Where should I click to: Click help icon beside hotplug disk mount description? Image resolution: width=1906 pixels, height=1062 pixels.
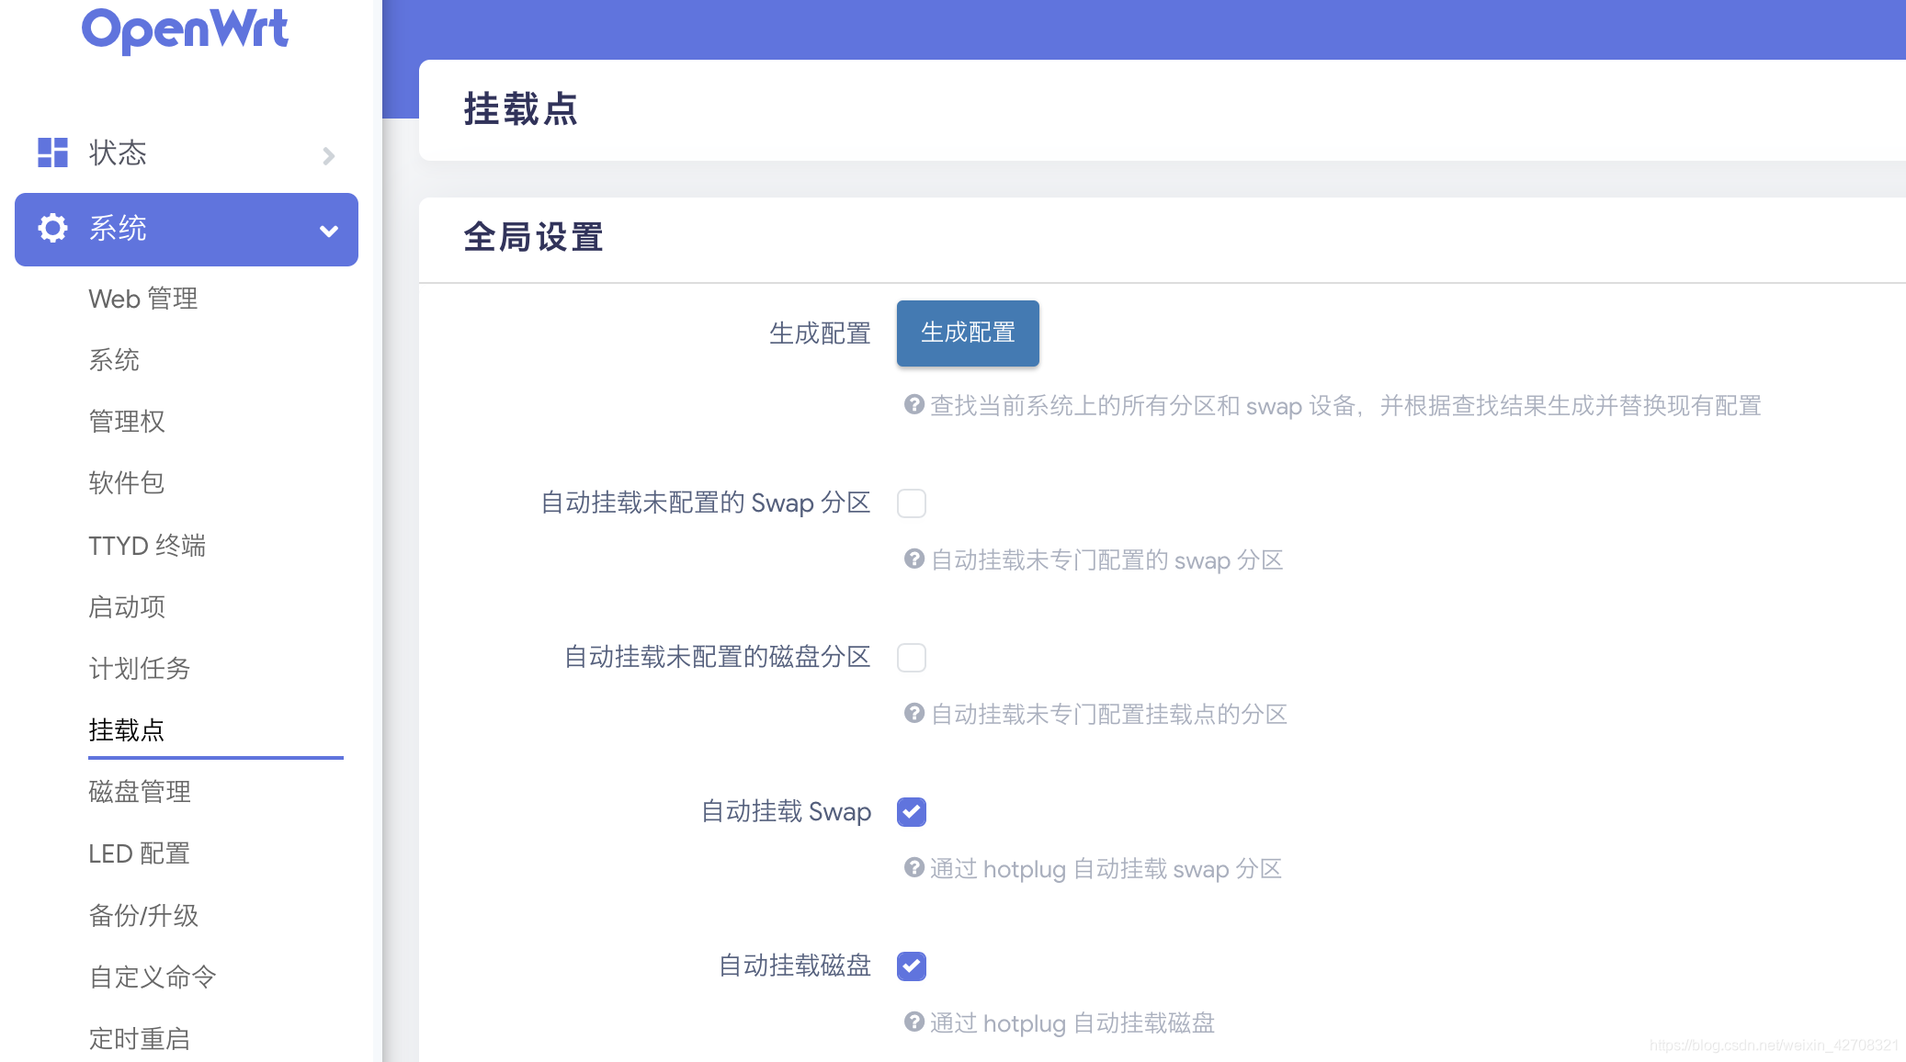pos(913,1022)
